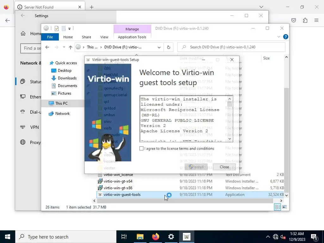Go back in the Settings window
The width and height of the screenshot is (324, 243).
23,16
